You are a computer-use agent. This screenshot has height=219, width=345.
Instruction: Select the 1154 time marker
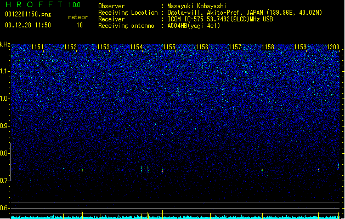click(136, 47)
